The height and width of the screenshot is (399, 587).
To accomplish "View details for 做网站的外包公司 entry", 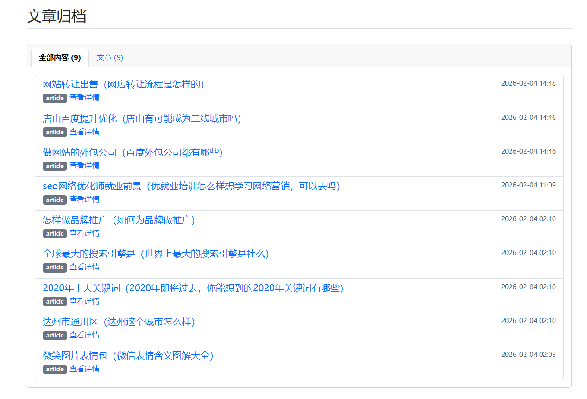I will click(x=84, y=166).
